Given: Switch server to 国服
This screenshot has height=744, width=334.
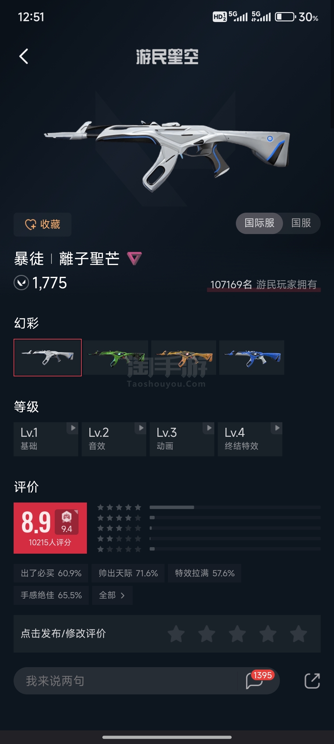Looking at the screenshot, I should [301, 223].
